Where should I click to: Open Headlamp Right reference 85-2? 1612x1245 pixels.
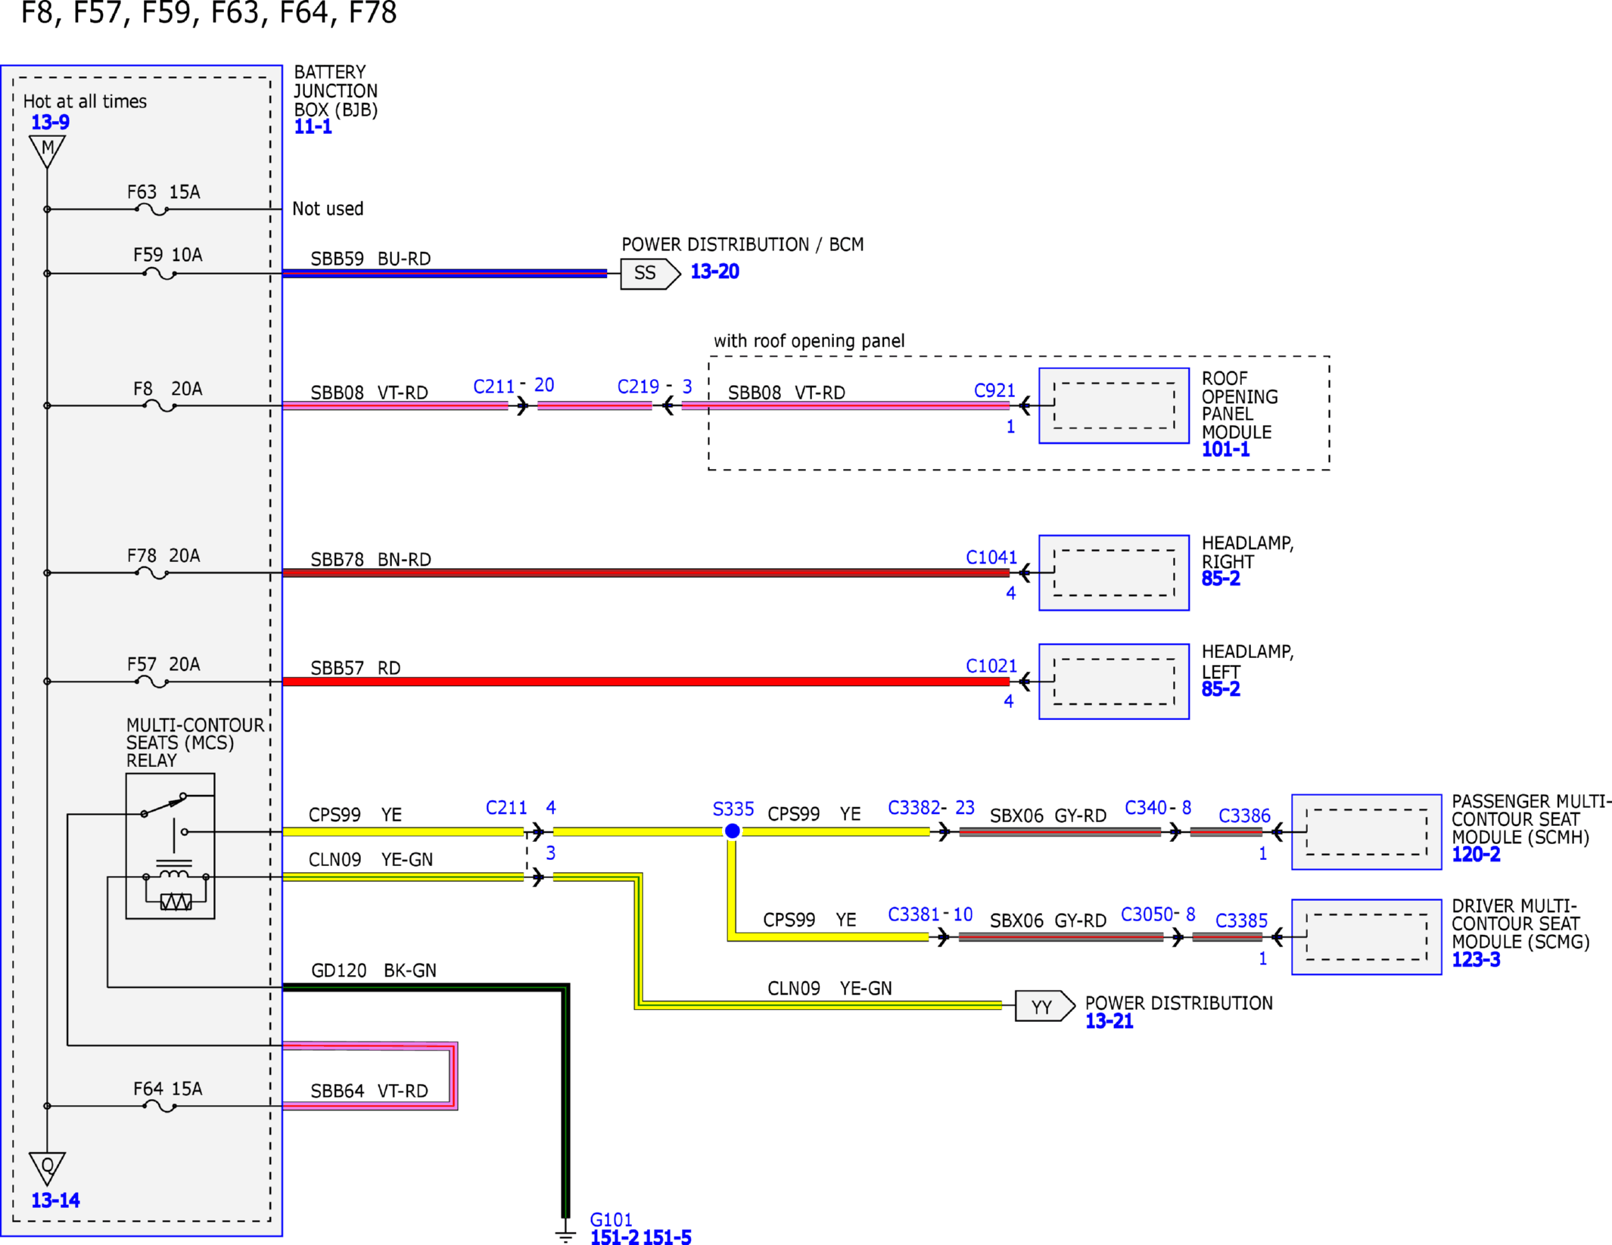coord(1220,579)
